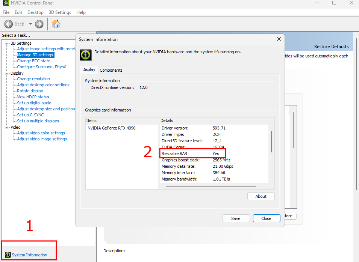The height and width of the screenshot is (262, 359).
Task: Click the Forward arrow icon
Action: pos(39,24)
